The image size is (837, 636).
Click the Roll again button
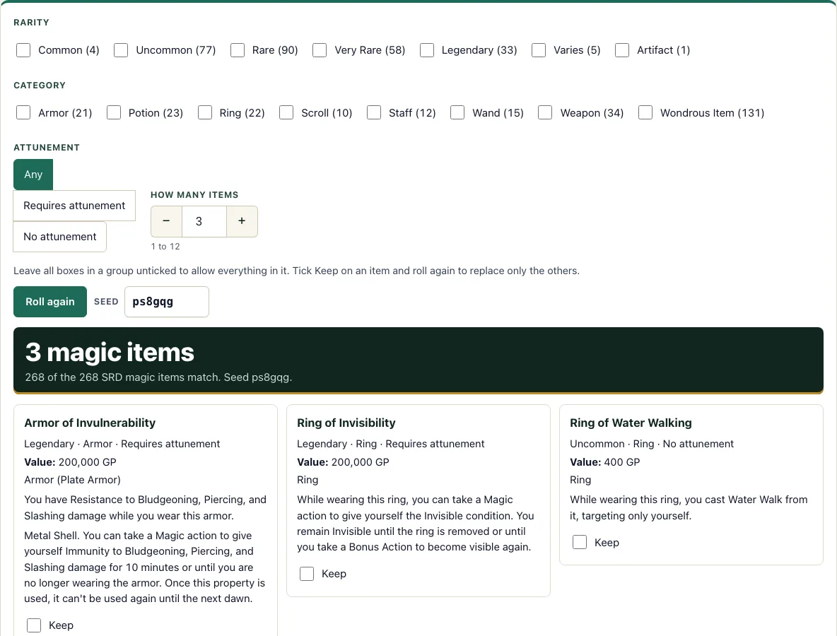tap(50, 302)
